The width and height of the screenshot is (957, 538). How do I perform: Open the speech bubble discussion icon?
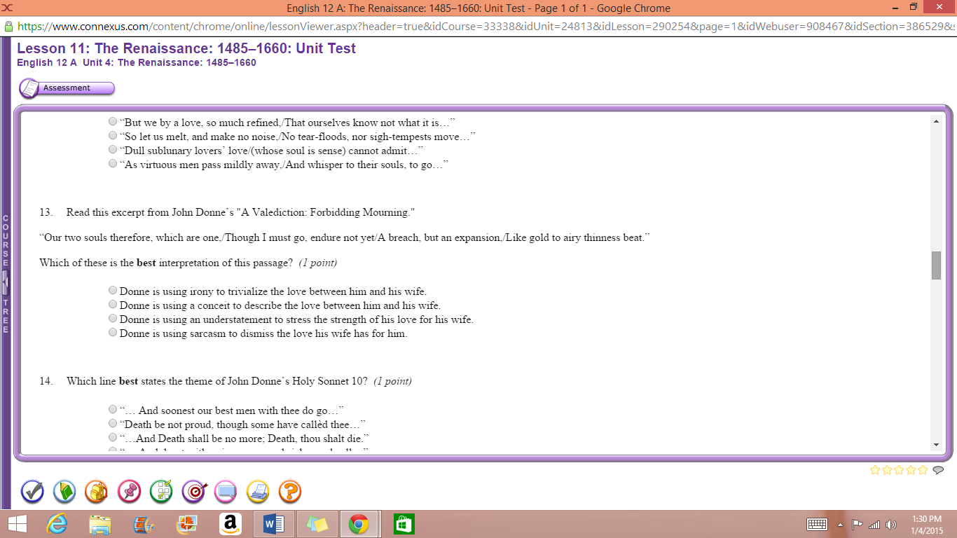(225, 492)
